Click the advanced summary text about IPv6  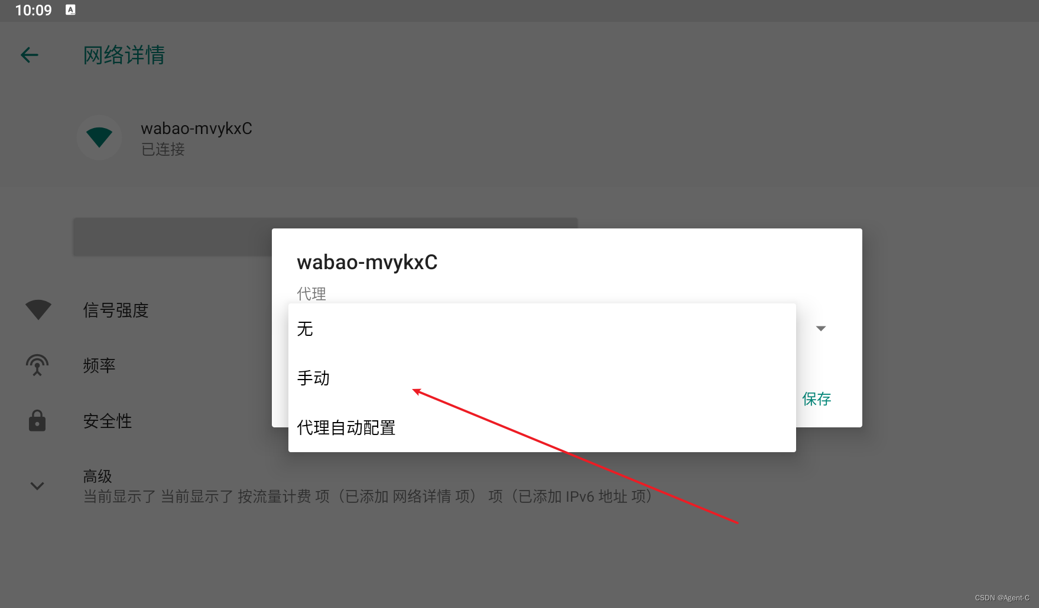click(368, 496)
